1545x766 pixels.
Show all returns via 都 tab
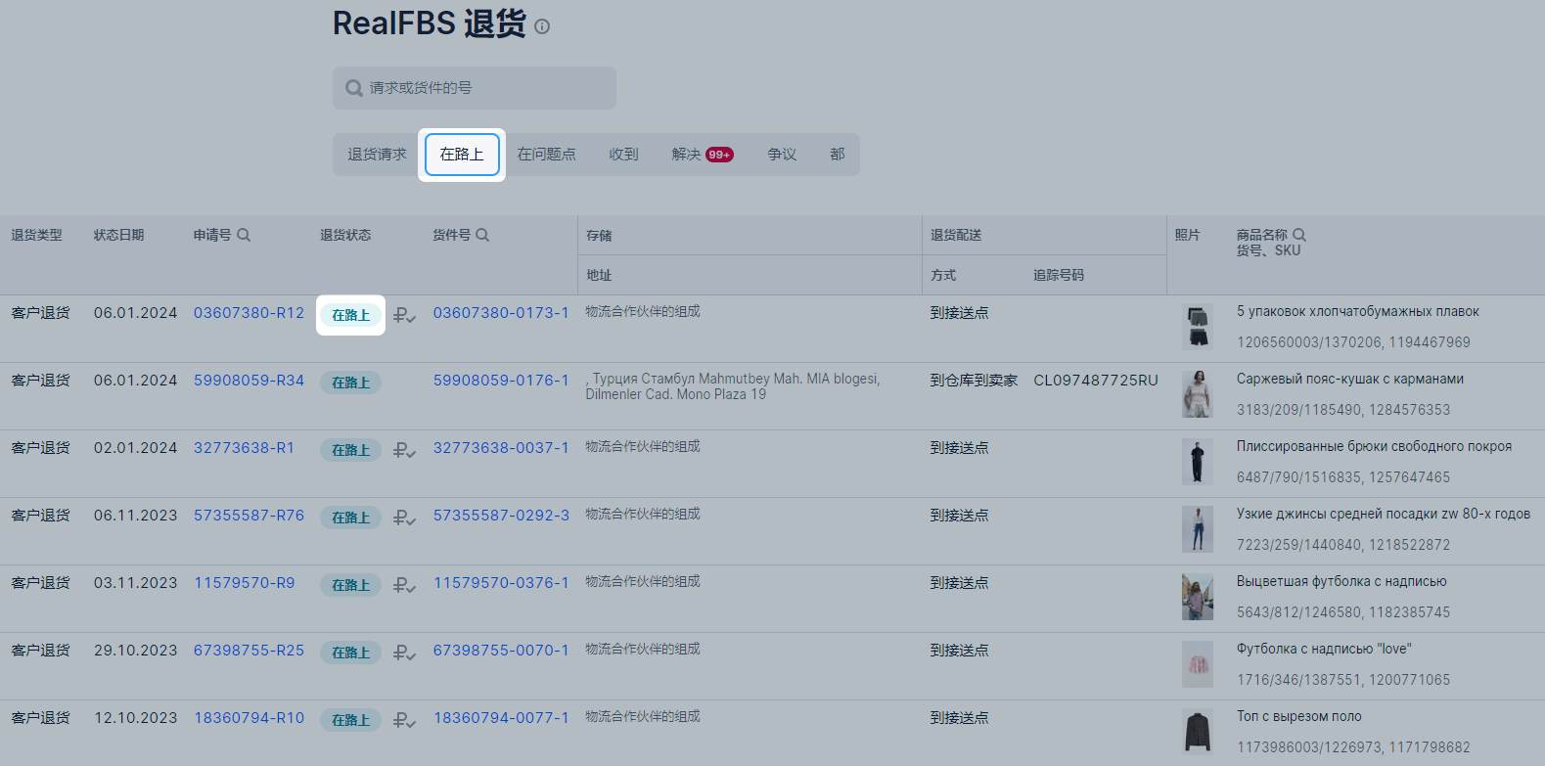point(838,155)
